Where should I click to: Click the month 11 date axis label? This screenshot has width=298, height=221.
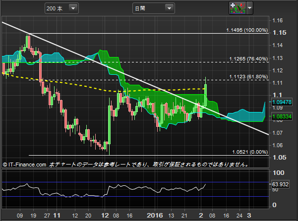[57, 216]
